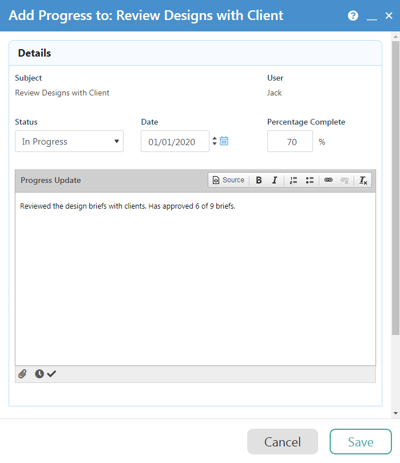The height and width of the screenshot is (463, 400).
Task: Insert a link with the link icon
Action: click(328, 180)
